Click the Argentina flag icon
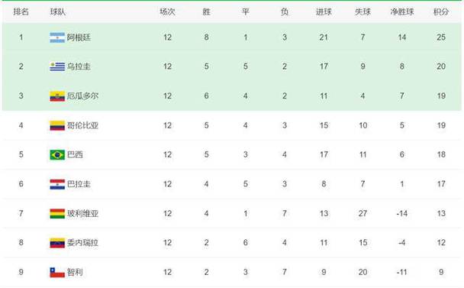This screenshot has height=288, width=464. click(x=57, y=37)
